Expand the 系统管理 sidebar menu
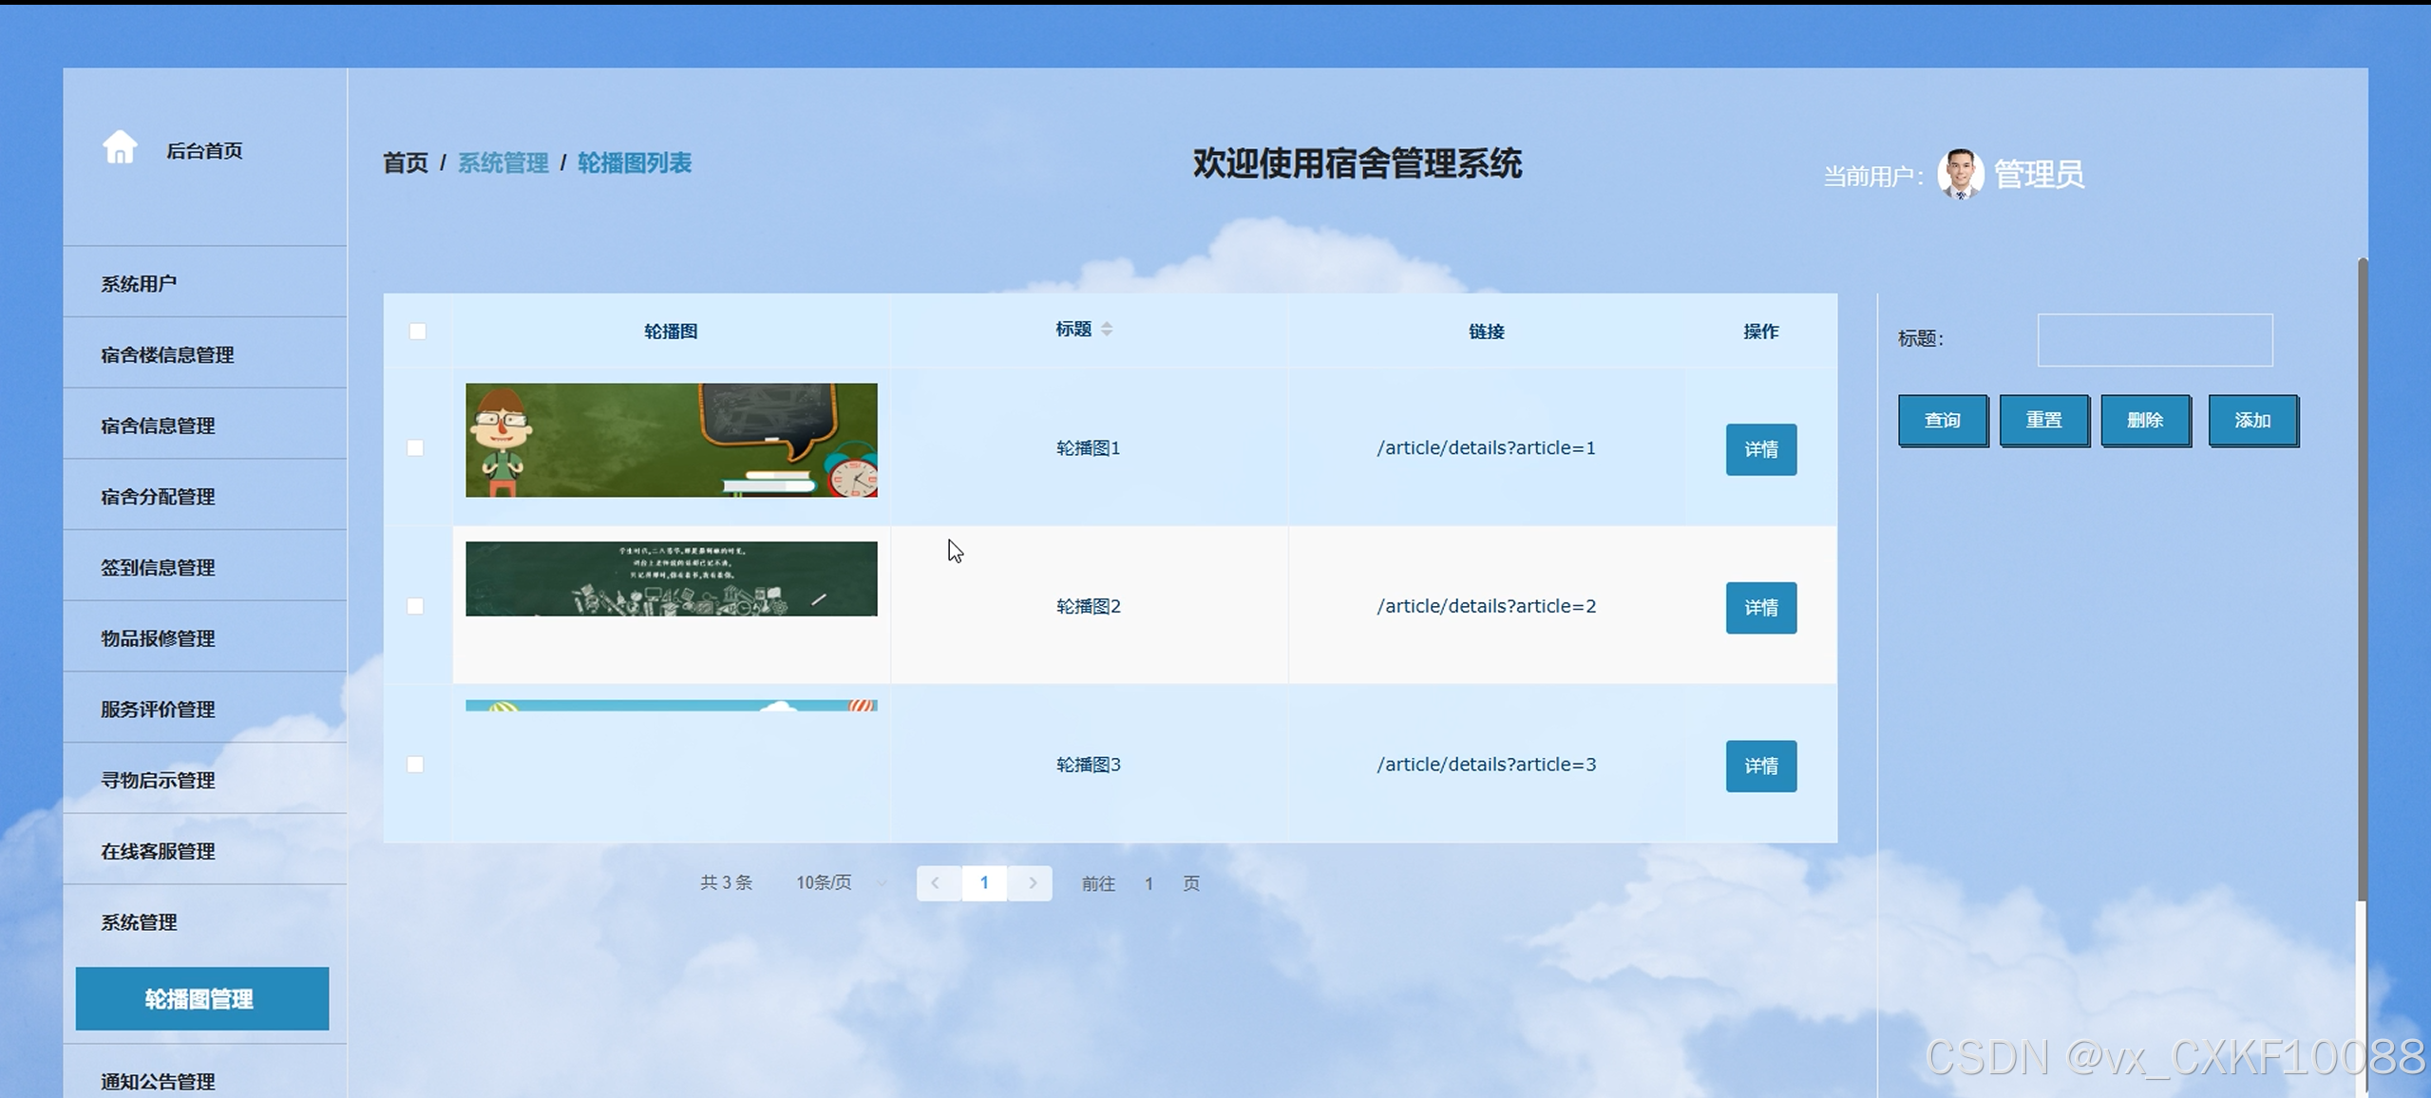2431x1098 pixels. [139, 922]
